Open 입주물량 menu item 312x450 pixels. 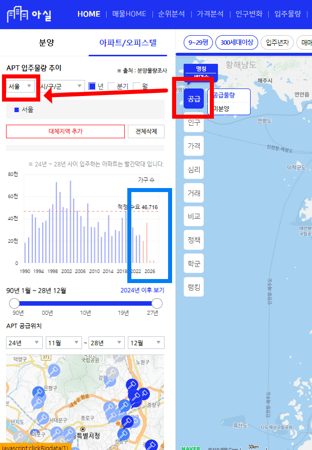pos(287,14)
